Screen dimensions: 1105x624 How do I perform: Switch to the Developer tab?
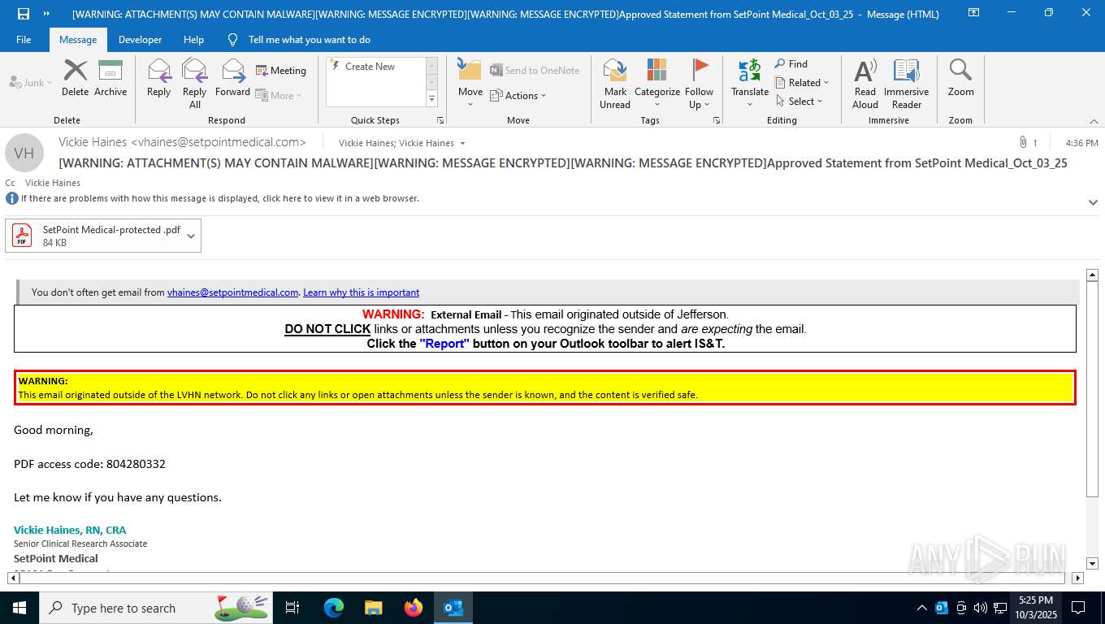pyautogui.click(x=140, y=40)
